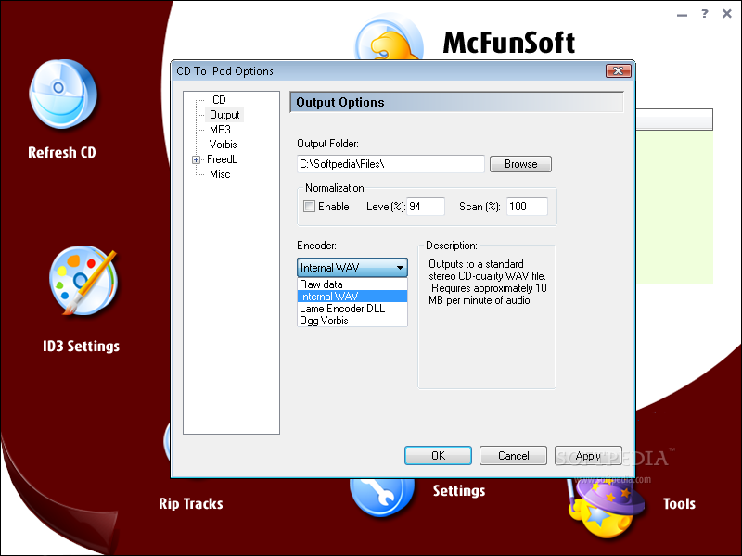
Task: Select CD in options tree
Action: [x=219, y=100]
